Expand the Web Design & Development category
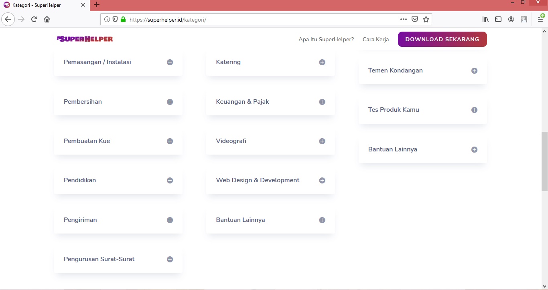This screenshot has width=548, height=290. pyautogui.click(x=322, y=181)
